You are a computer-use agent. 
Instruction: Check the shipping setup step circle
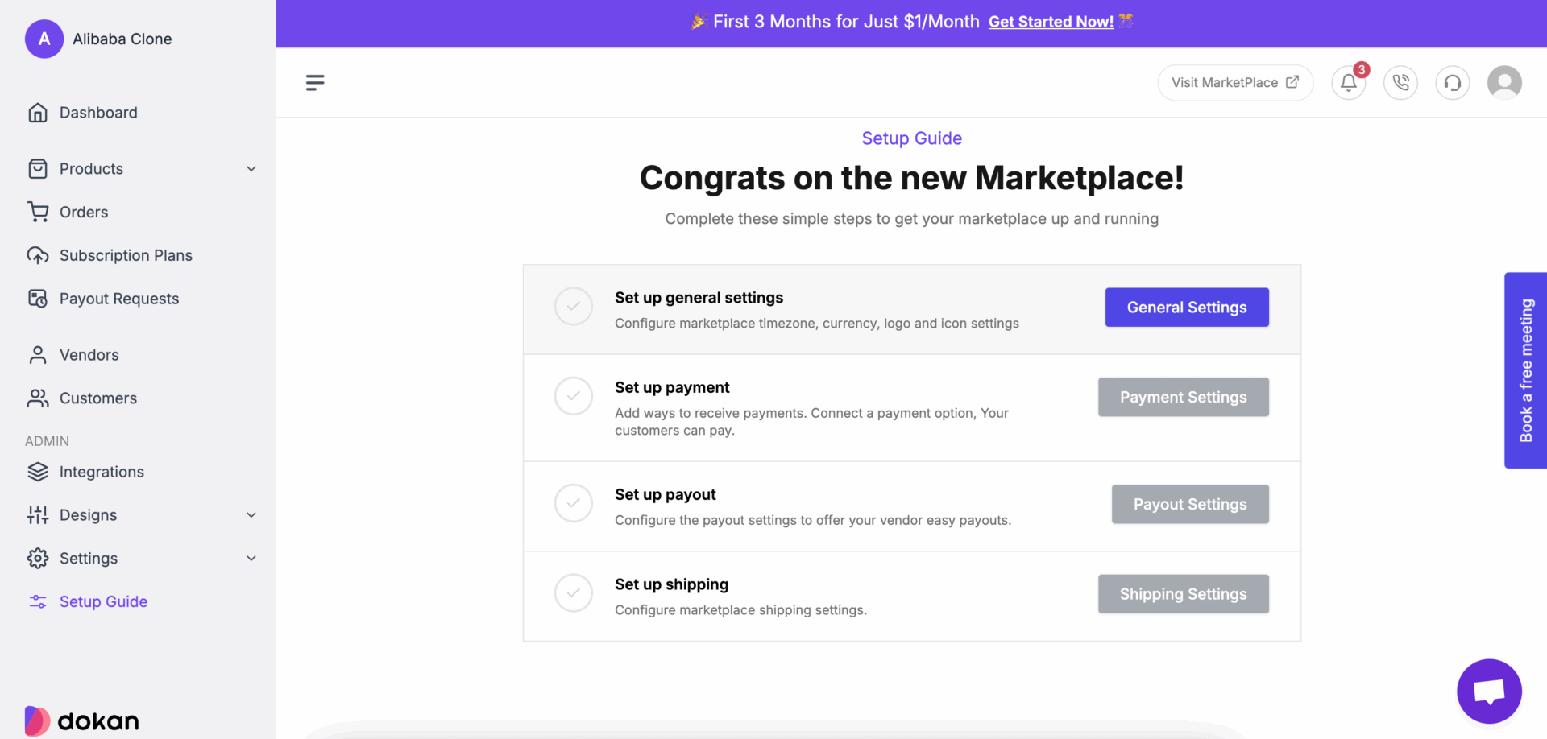pyautogui.click(x=574, y=593)
